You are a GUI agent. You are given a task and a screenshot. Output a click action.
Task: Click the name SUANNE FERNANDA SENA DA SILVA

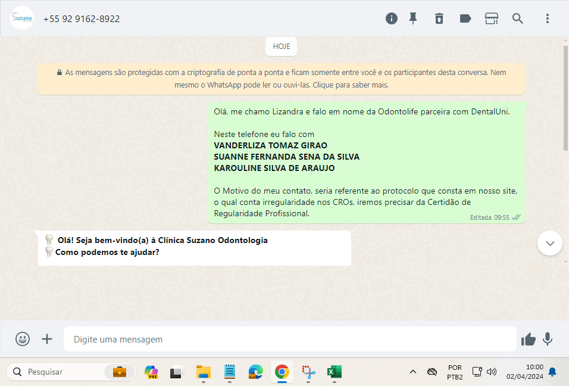(x=287, y=157)
